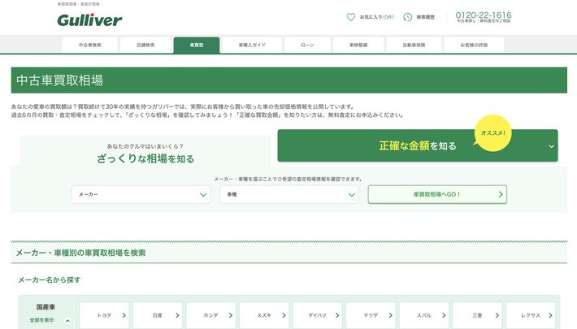Open the 店舗検索 tab
The height and width of the screenshot is (329, 577).
point(145,45)
